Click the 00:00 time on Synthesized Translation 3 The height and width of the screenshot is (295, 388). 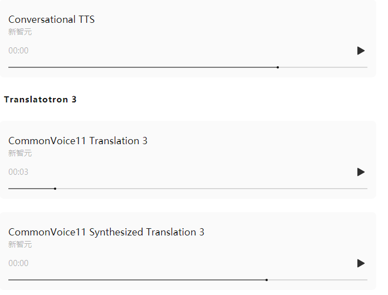[18, 263]
